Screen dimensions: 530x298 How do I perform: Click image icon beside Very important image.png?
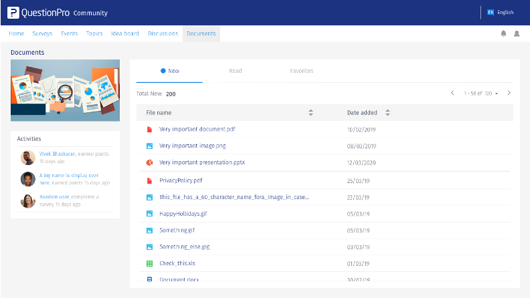149,146
